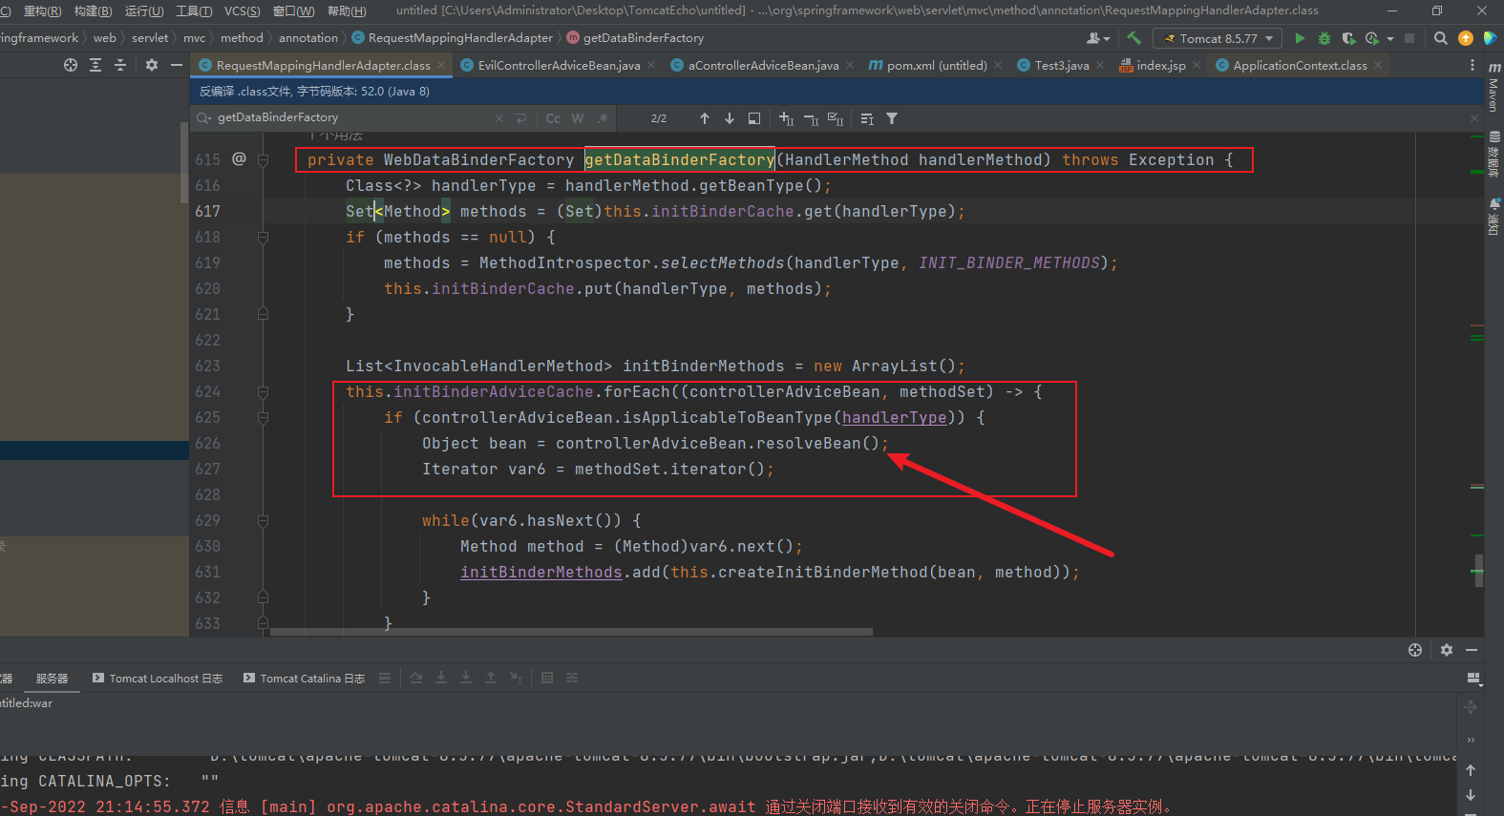This screenshot has height=816, width=1504.
Task: Expand all in project panel
Action: [95, 65]
